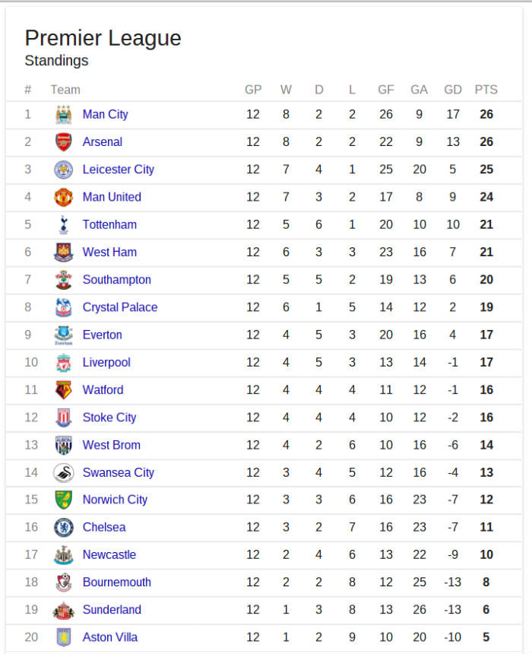Click the Man City club crest icon
Screen dimensions: 532x654
pyautogui.click(x=63, y=115)
